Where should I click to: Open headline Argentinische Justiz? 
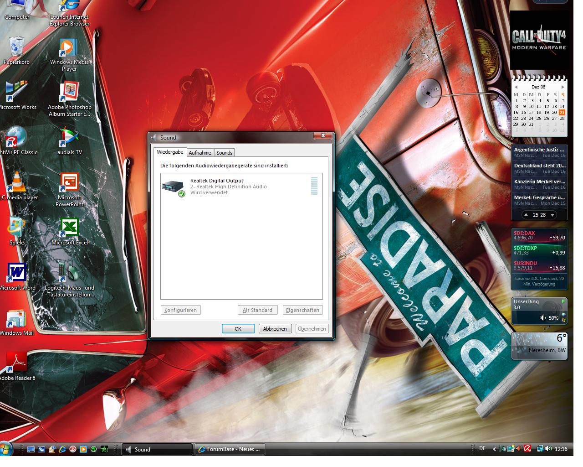tap(539, 152)
